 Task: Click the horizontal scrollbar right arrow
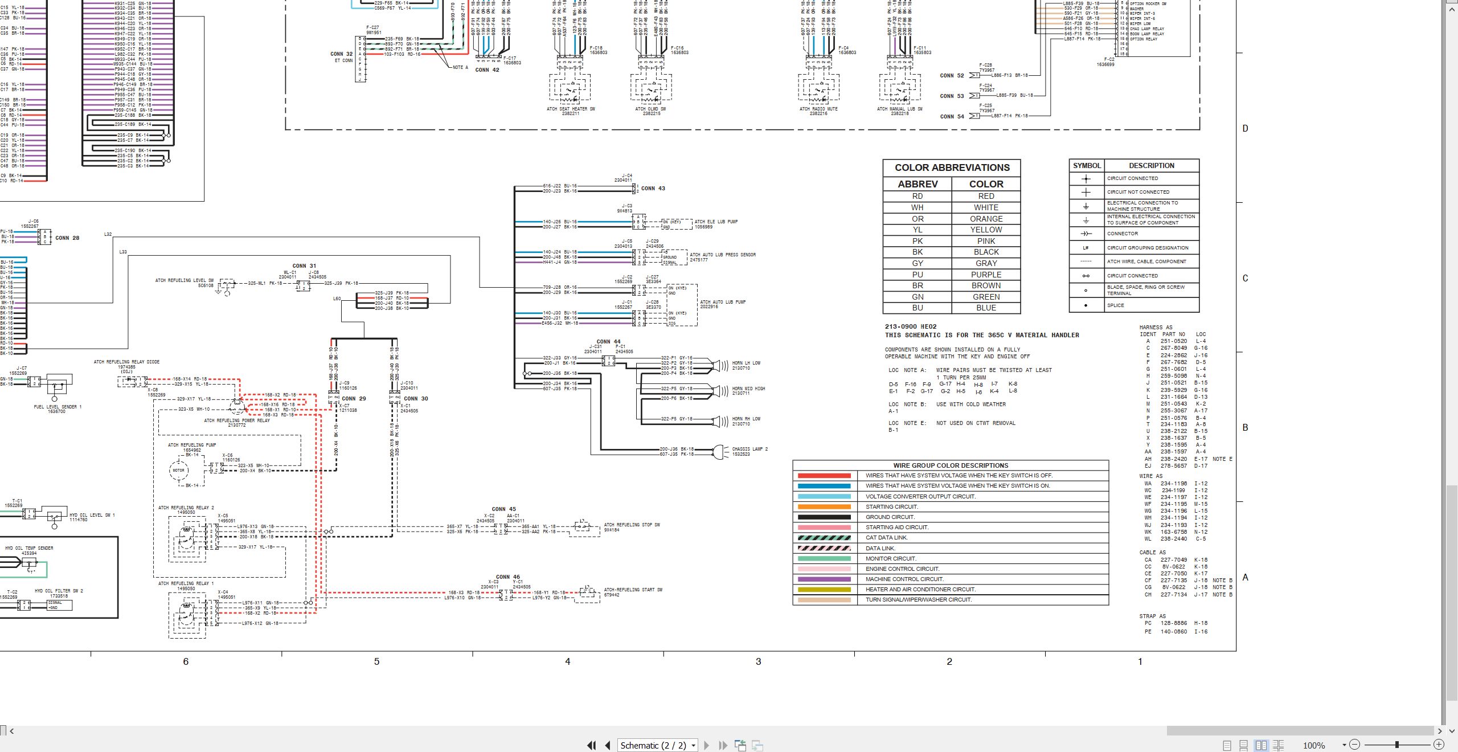[x=1440, y=731]
